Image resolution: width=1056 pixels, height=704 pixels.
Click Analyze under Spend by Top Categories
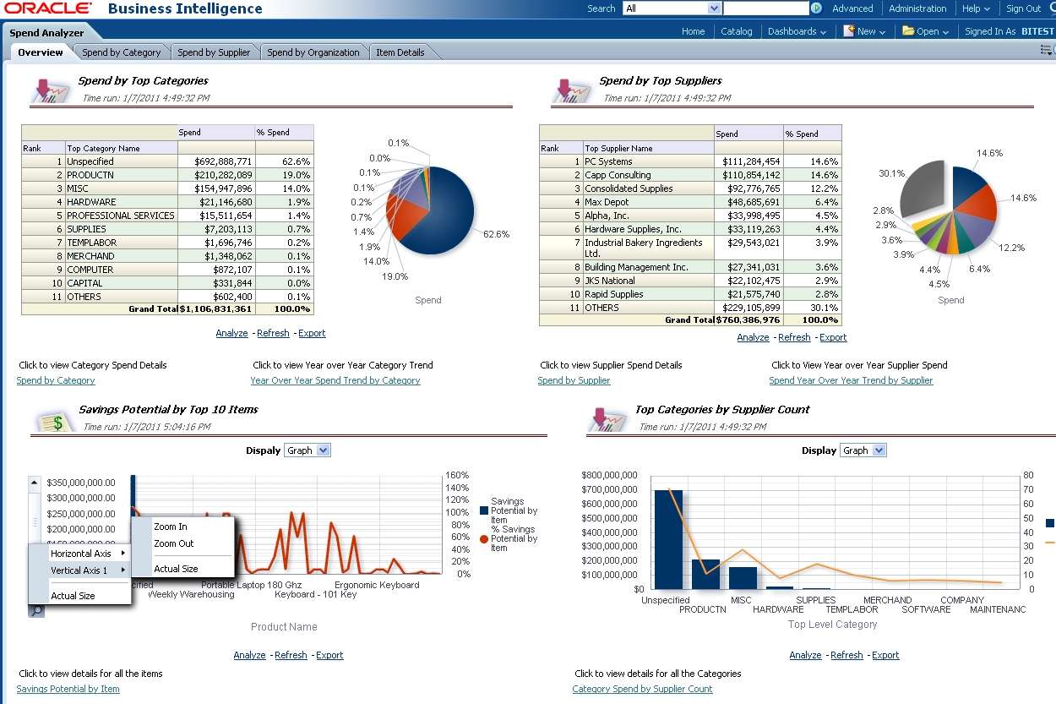tap(231, 333)
